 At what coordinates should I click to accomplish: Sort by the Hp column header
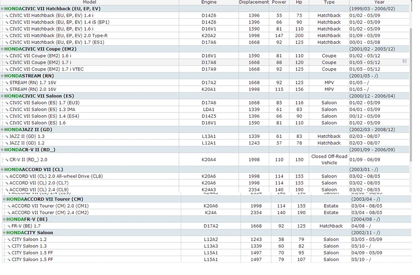tap(299, 2)
